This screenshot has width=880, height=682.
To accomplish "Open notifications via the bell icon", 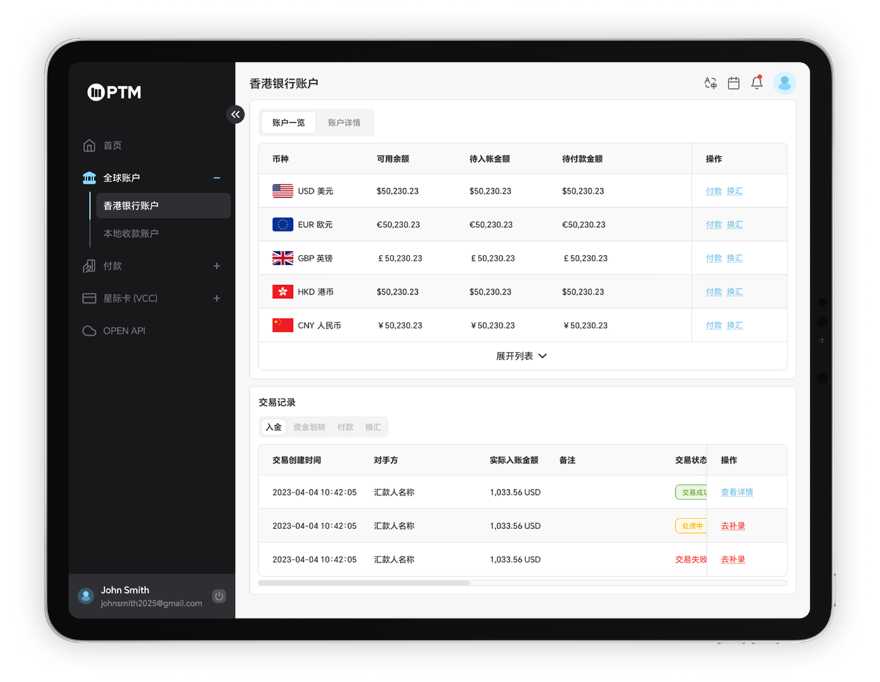I will click(756, 82).
